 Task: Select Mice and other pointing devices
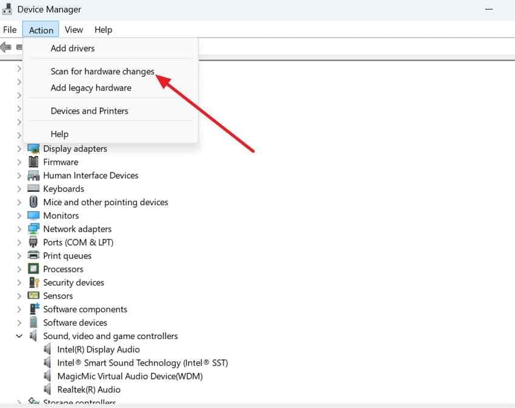click(x=105, y=202)
